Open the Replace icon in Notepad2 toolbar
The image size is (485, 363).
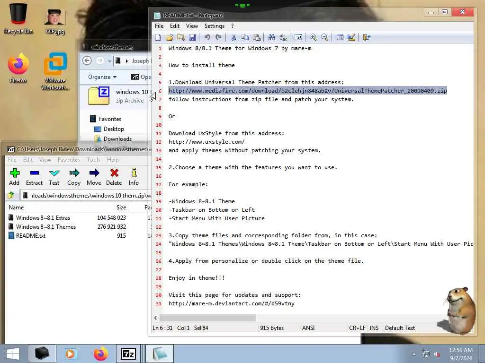pyautogui.click(x=283, y=37)
